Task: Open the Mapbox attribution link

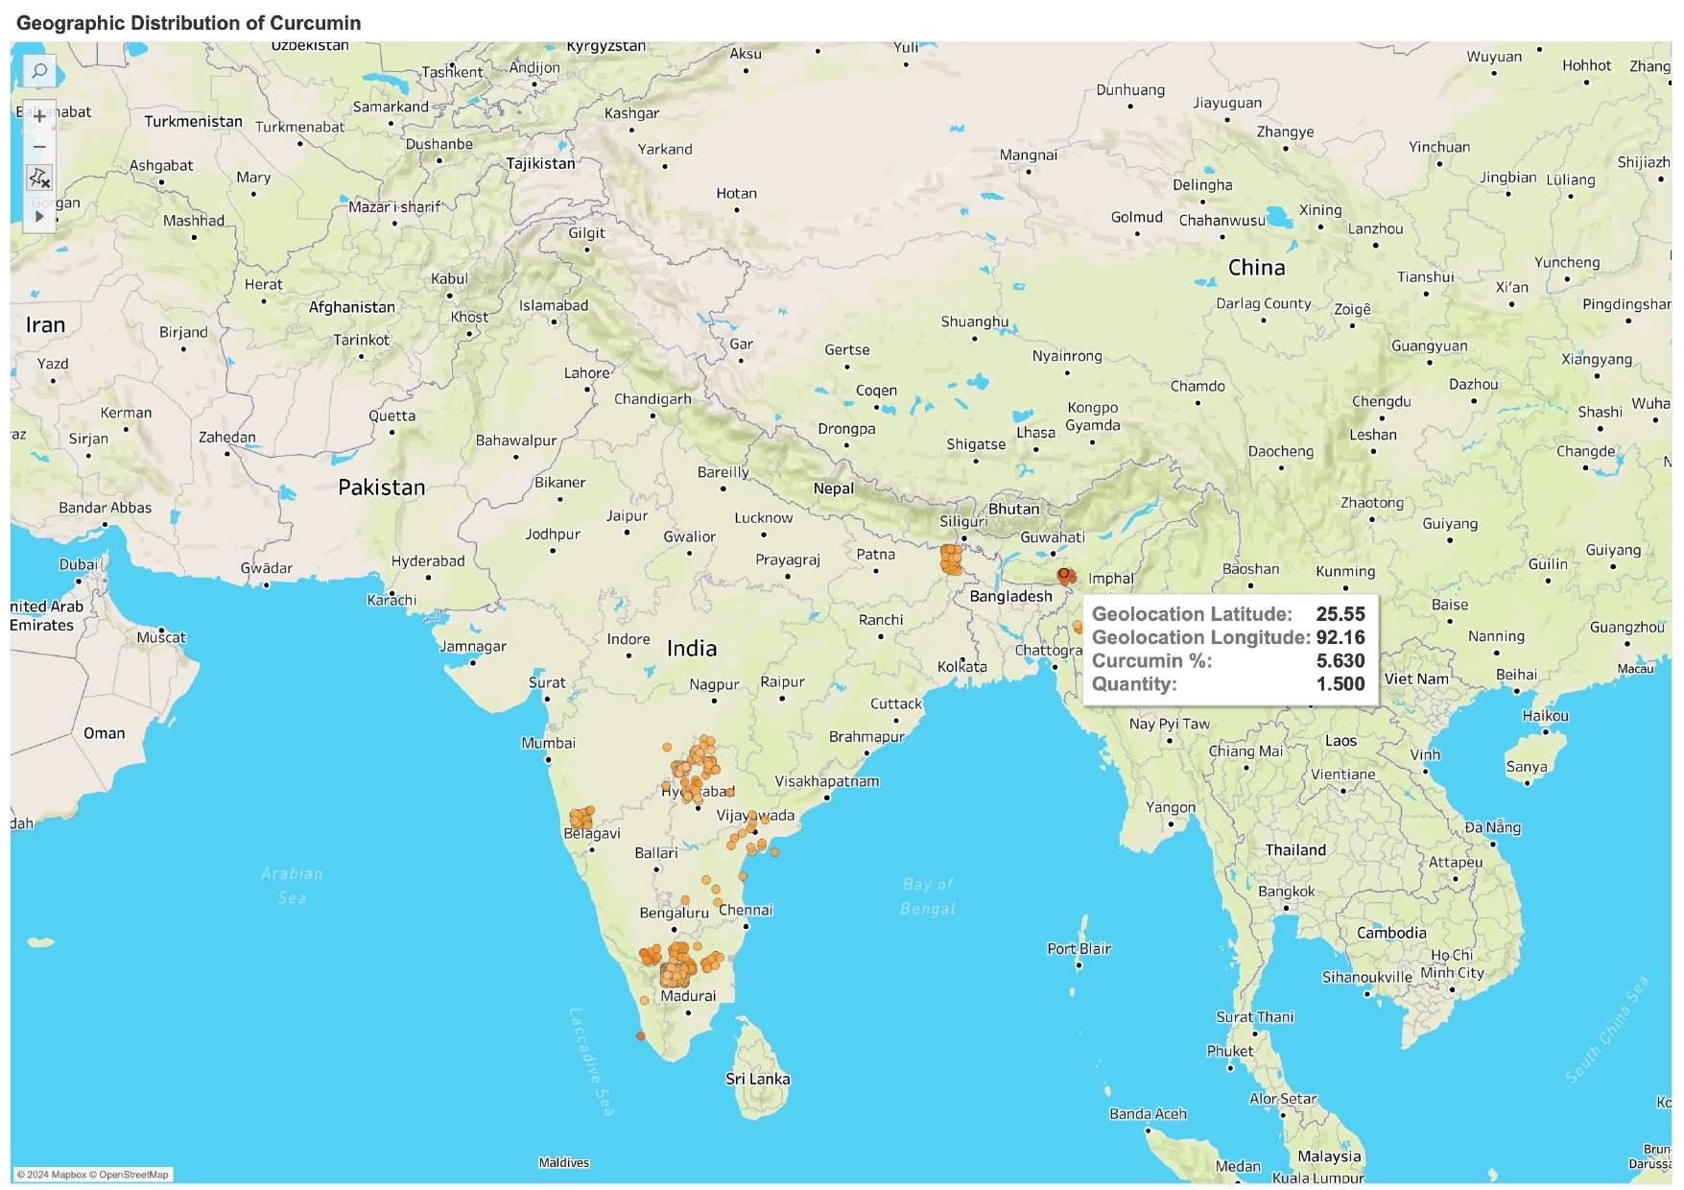Action: point(68,1175)
